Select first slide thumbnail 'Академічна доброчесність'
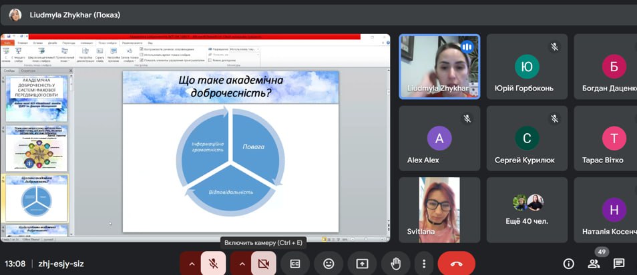The height and width of the screenshot is (275, 637). pyautogui.click(x=37, y=98)
